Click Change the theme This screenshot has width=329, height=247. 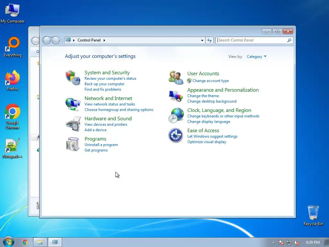pos(203,96)
